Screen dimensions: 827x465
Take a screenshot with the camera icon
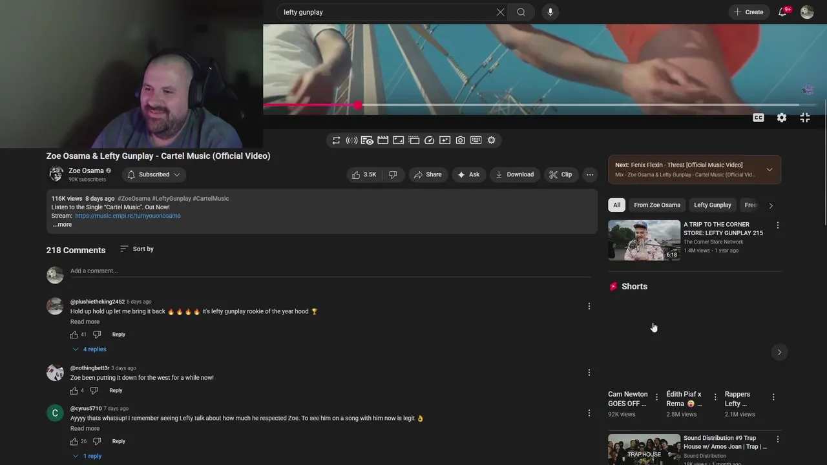coord(460,140)
